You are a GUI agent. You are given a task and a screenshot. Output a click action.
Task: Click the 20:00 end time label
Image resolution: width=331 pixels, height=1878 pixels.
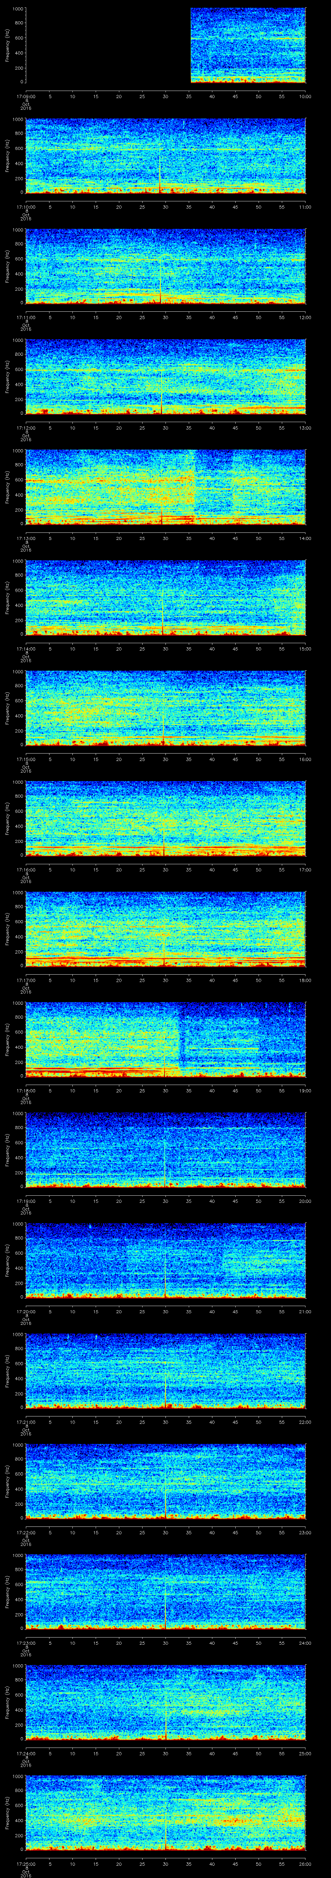coord(305,1201)
